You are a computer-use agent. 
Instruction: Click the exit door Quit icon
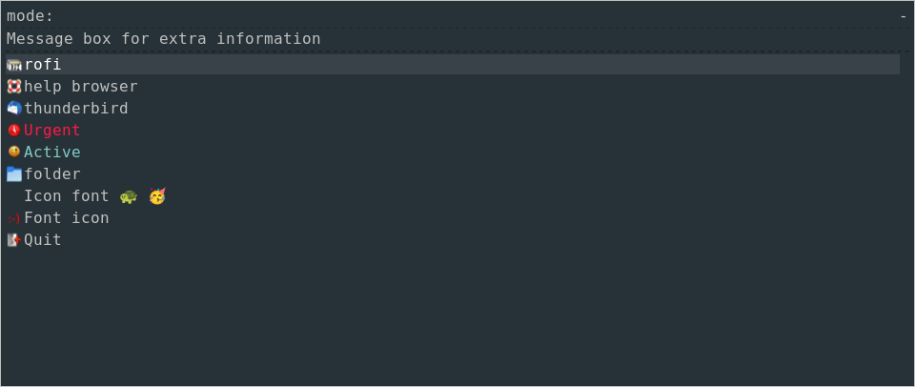coord(14,240)
